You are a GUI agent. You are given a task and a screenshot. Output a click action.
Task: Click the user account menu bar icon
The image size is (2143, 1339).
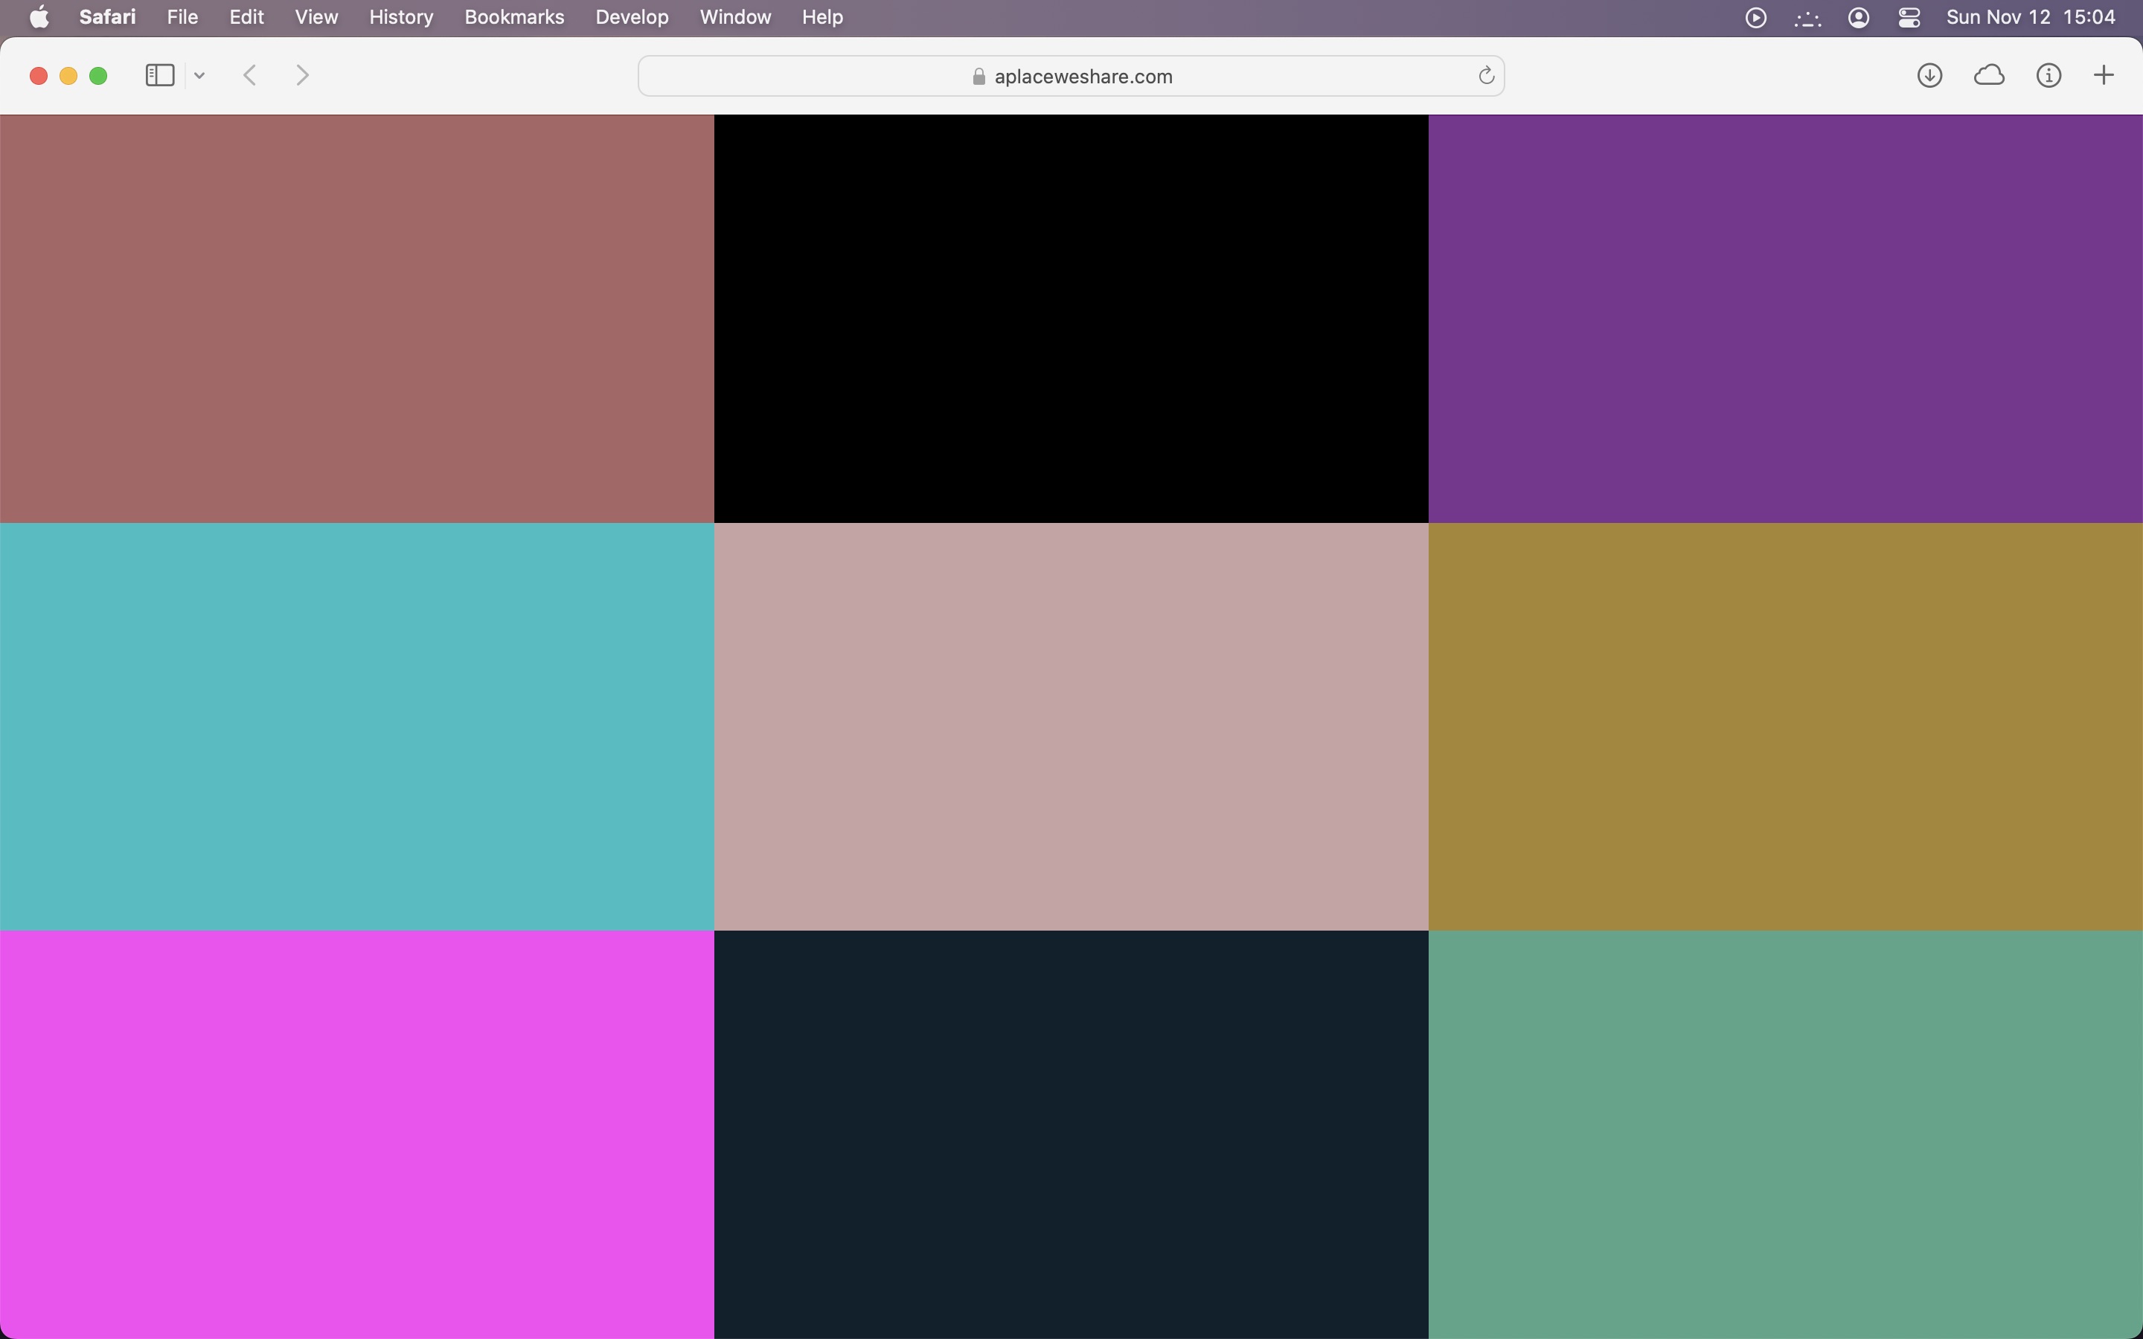[1859, 17]
